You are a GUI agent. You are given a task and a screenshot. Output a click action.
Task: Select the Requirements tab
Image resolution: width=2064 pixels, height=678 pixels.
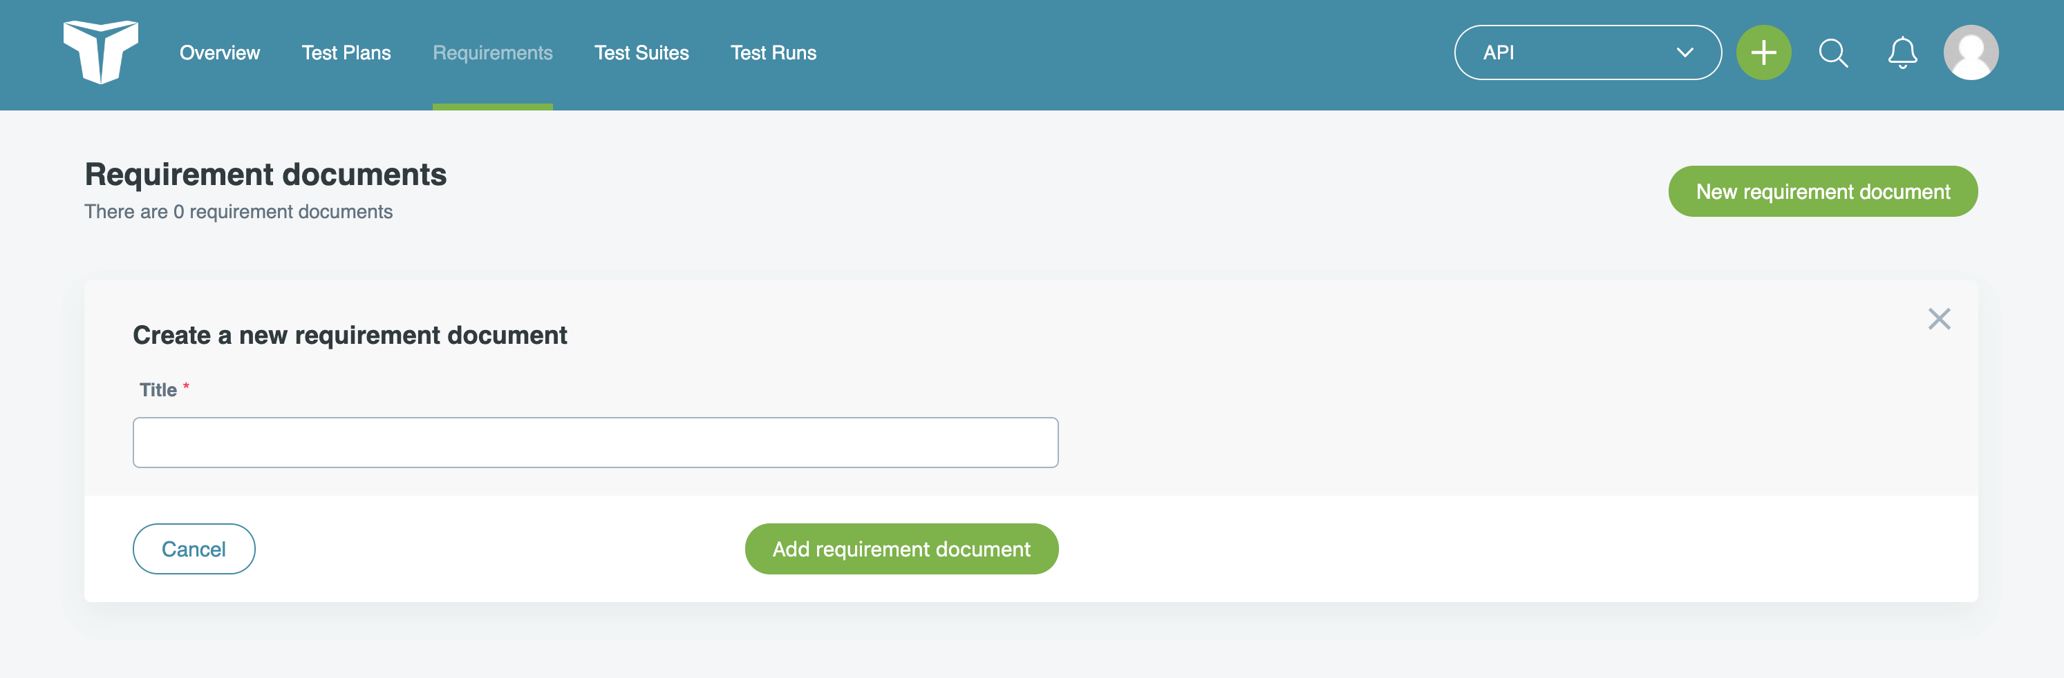pyautogui.click(x=493, y=53)
